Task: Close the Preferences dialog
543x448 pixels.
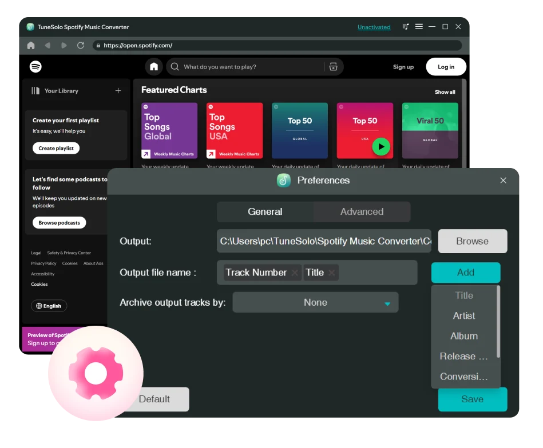Action: point(503,180)
